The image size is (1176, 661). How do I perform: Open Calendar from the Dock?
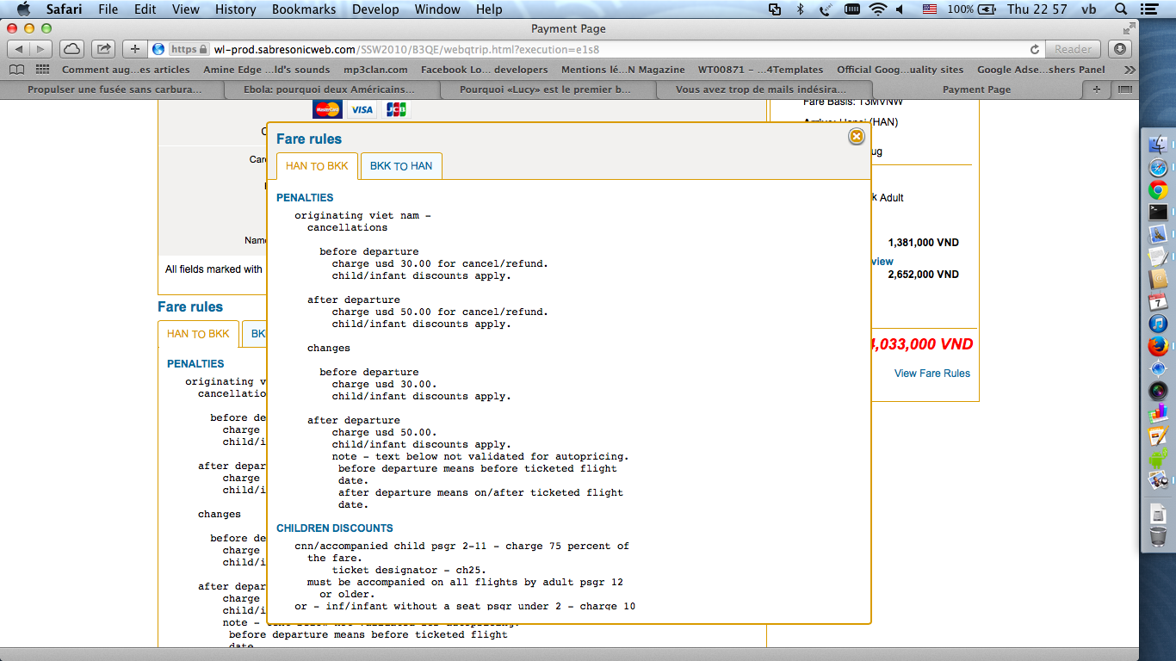[1158, 301]
